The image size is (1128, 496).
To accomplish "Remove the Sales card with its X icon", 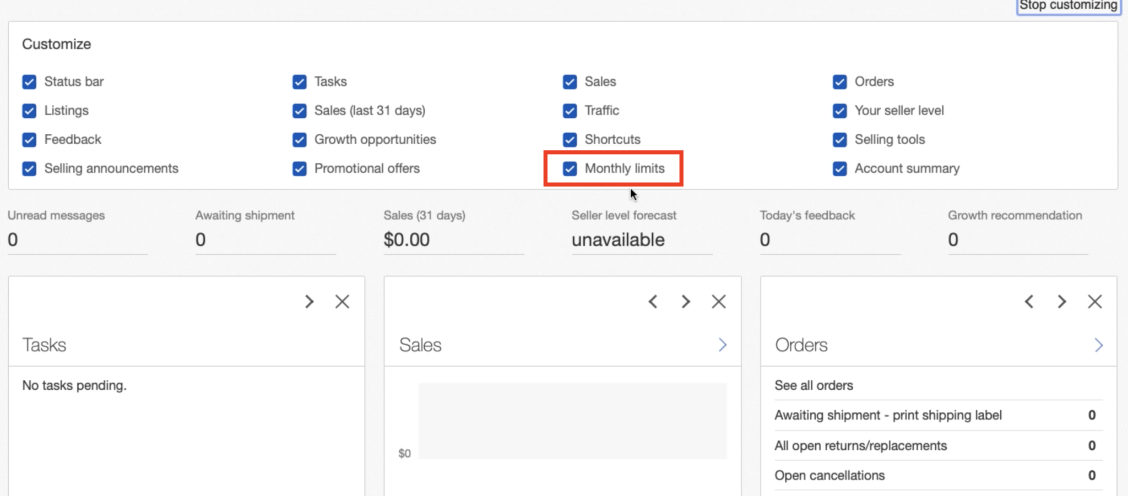I will [x=718, y=302].
